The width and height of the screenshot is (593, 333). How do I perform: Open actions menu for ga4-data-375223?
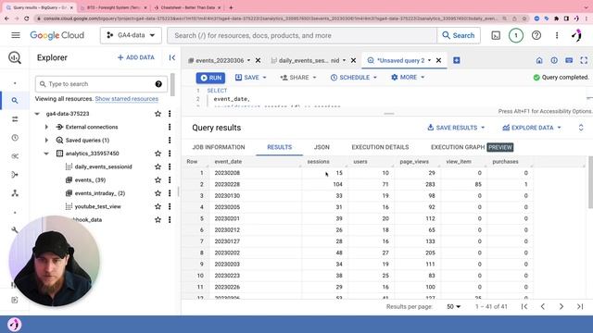click(x=170, y=114)
